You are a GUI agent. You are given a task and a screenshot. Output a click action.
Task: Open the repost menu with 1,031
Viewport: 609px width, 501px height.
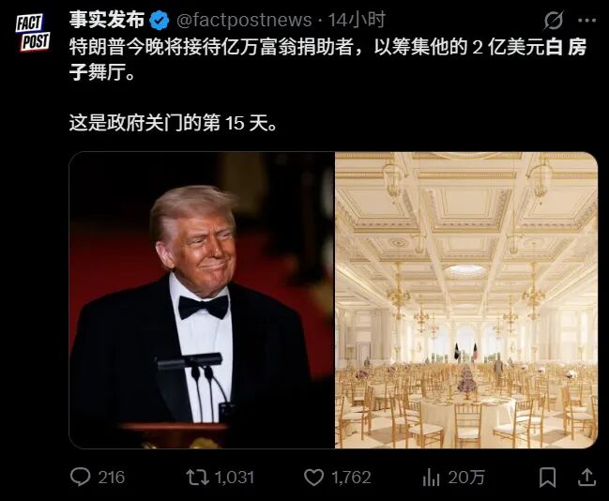198,478
